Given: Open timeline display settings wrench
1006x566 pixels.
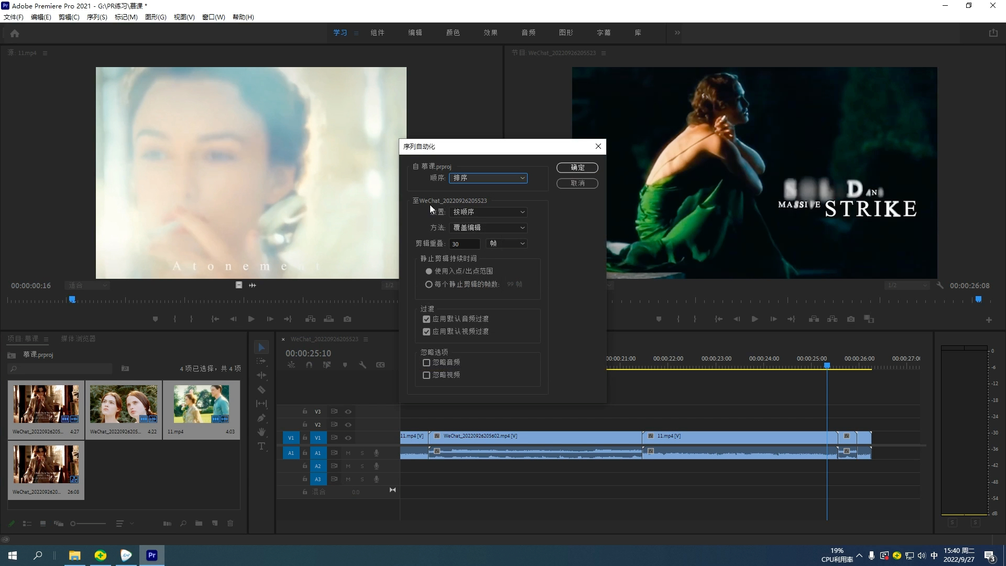Looking at the screenshot, I should [x=363, y=365].
